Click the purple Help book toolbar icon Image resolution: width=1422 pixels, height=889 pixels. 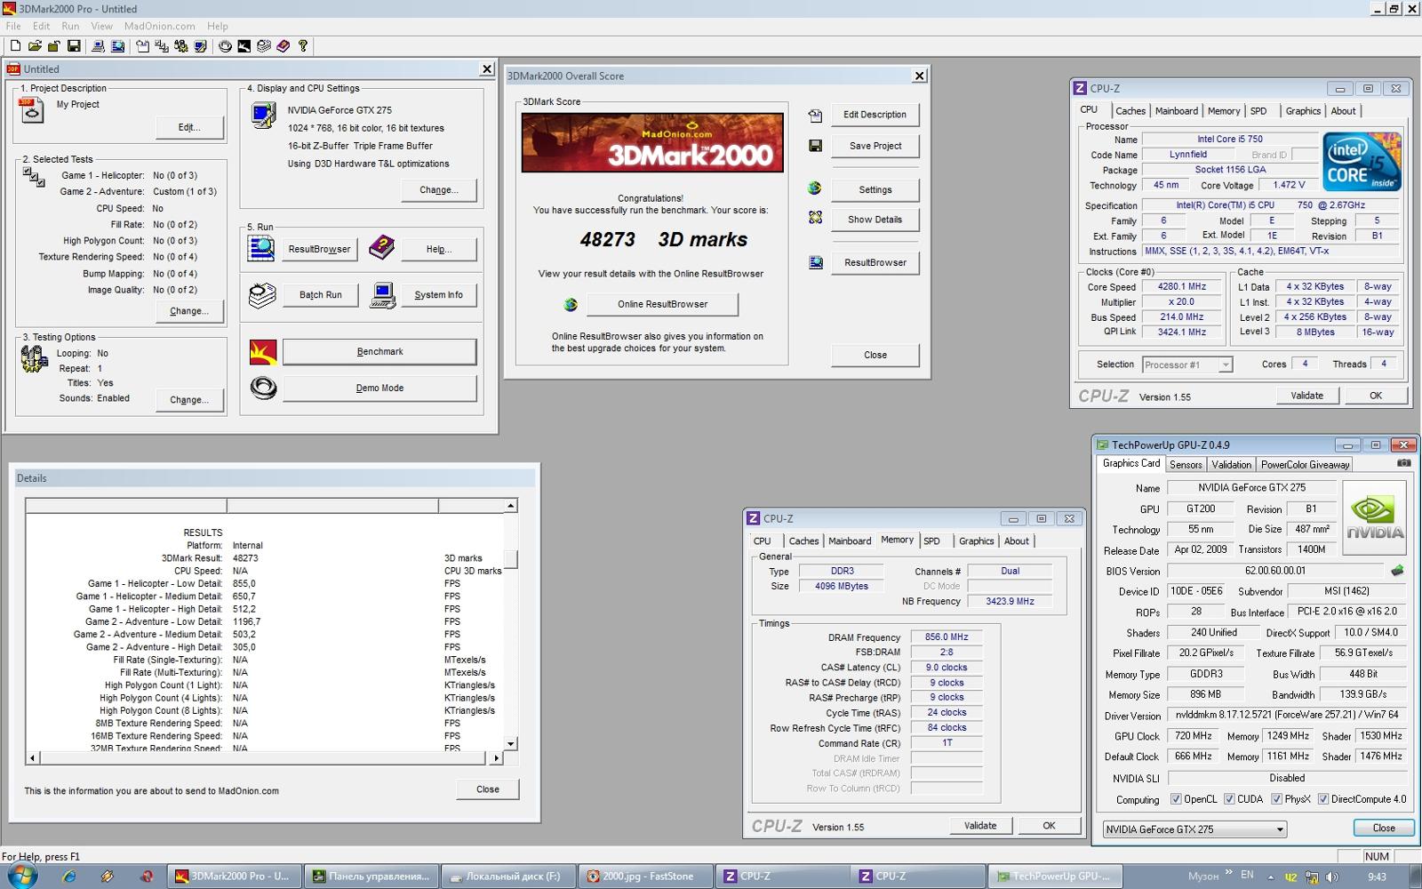pyautogui.click(x=284, y=46)
